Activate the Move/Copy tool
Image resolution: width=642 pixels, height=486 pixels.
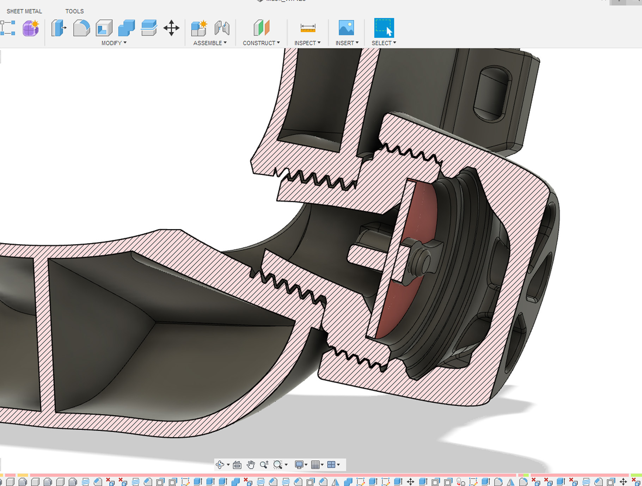click(171, 28)
